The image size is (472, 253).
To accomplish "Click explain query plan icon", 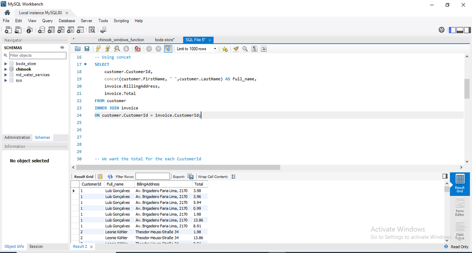I will (x=117, y=49).
